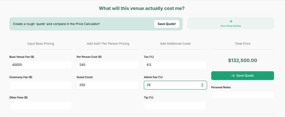Increase Admin Fee using the up stepper arrow
The image size is (285, 117).
click(202, 84)
